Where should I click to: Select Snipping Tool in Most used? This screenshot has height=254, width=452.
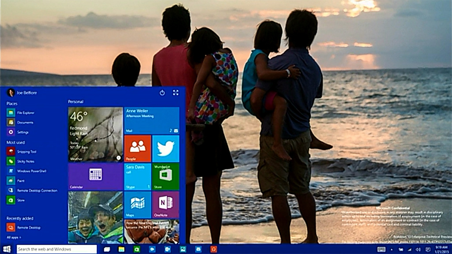coord(26,152)
